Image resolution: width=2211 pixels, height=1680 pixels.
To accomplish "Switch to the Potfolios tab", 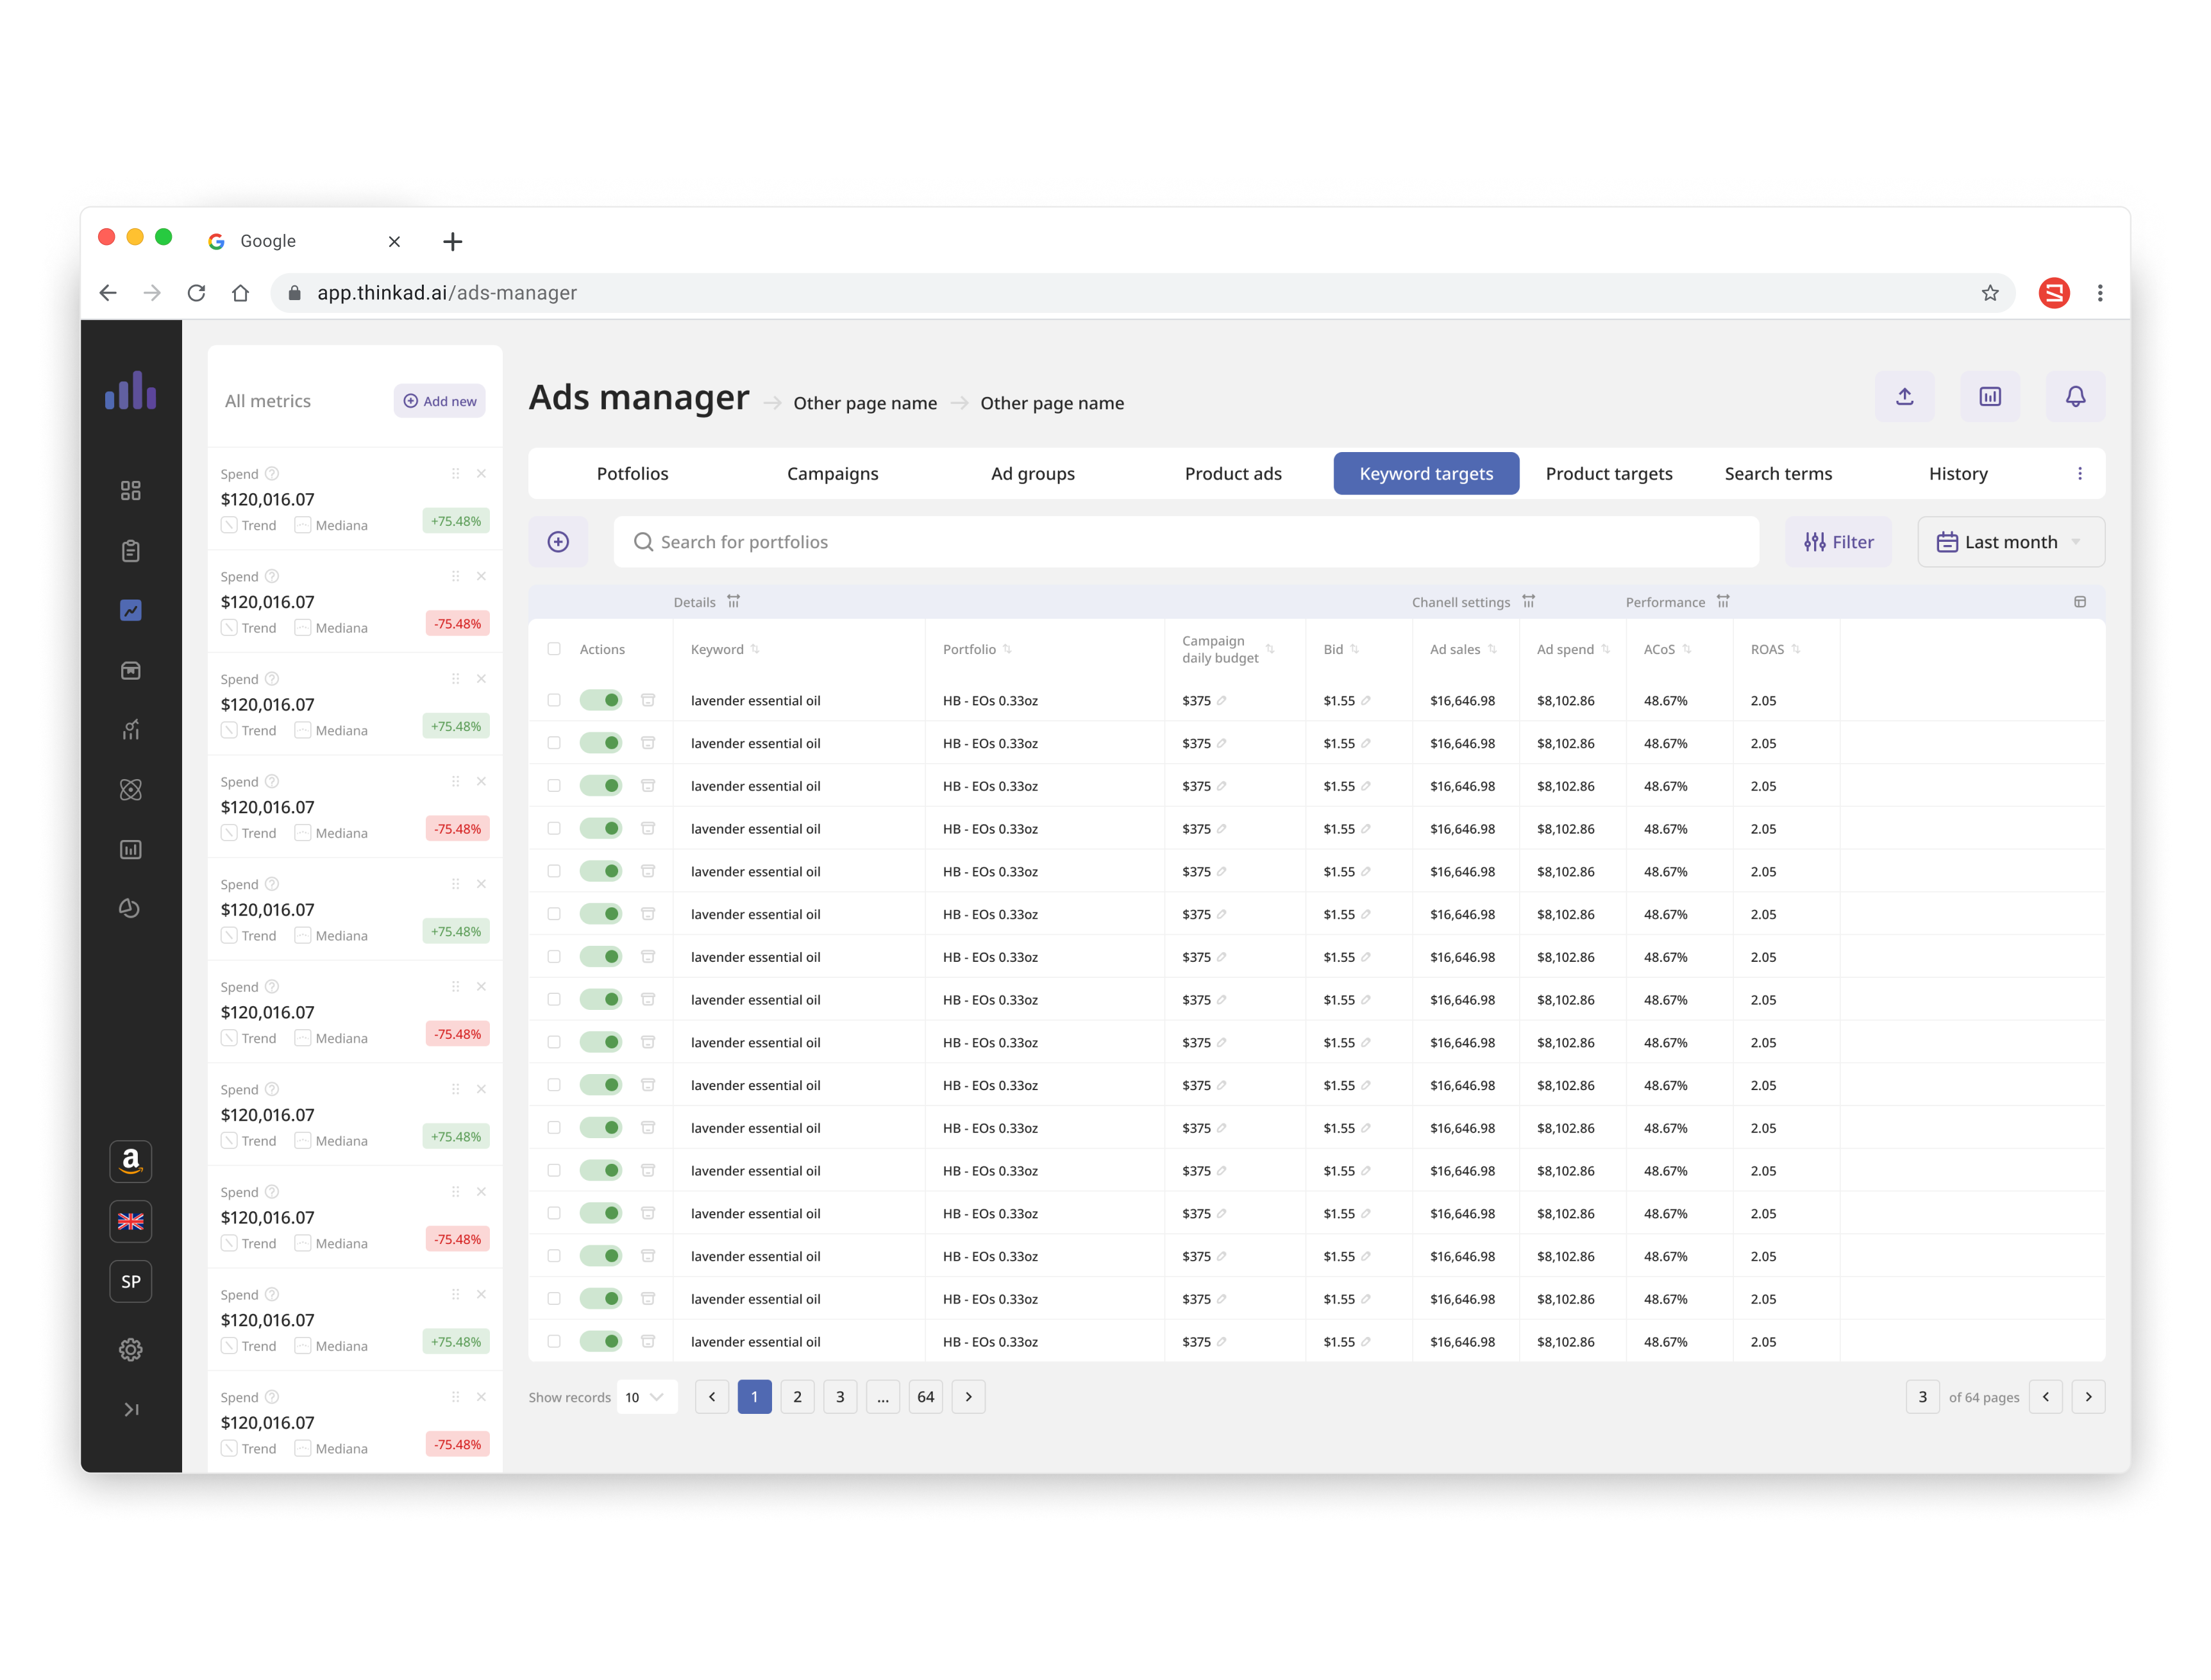I will point(633,474).
